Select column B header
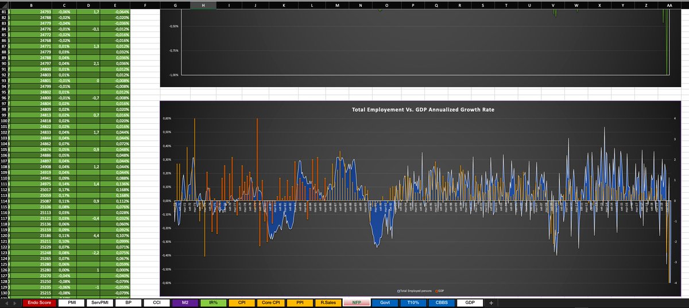Image resolution: width=689 pixels, height=308 pixels. [30, 5]
